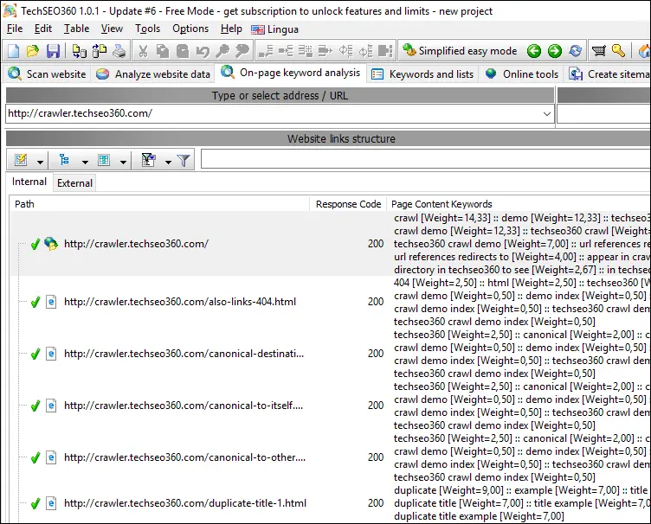
Task: Switch to the External links tab
Action: coord(74,182)
